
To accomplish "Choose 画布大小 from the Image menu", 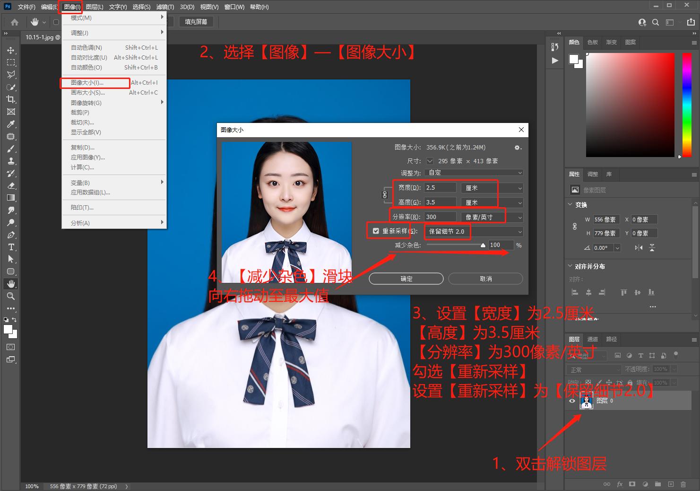I will [x=88, y=93].
